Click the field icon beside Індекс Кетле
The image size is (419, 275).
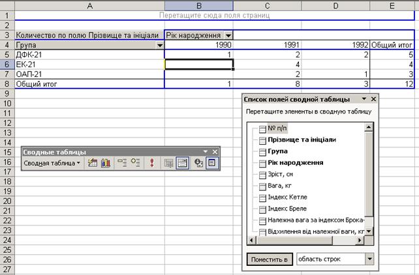262,198
